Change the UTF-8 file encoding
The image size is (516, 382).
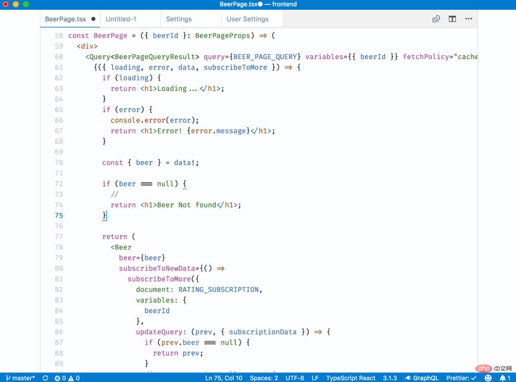coord(295,378)
